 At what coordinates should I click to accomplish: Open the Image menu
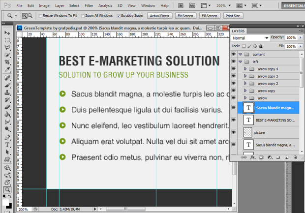point(44,5)
